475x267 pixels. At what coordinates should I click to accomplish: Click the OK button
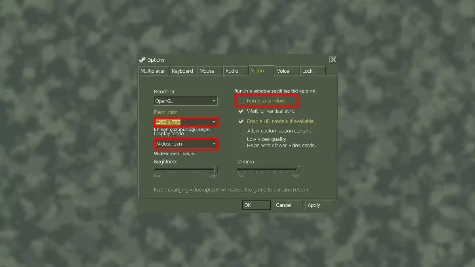click(x=256, y=205)
